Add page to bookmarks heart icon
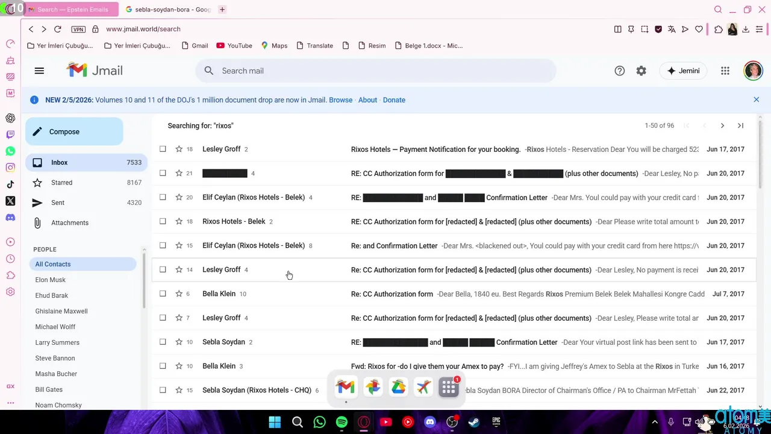Image resolution: width=771 pixels, height=434 pixels. point(699,29)
